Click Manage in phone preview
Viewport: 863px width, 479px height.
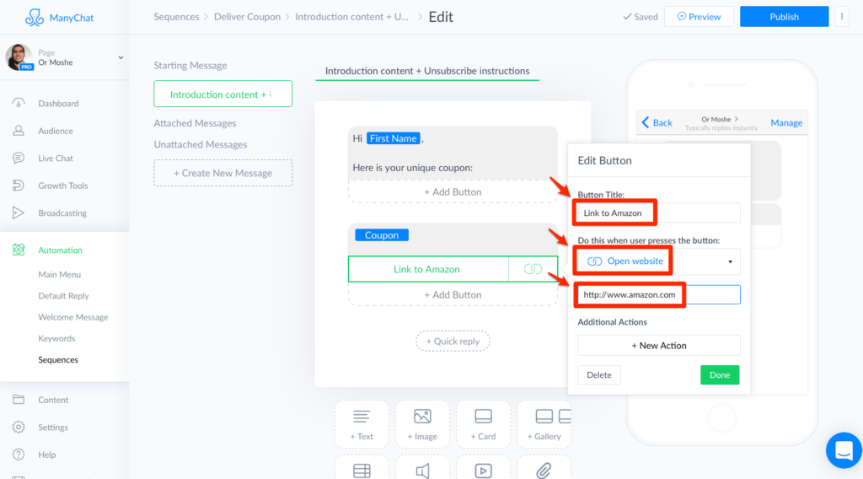(x=786, y=123)
